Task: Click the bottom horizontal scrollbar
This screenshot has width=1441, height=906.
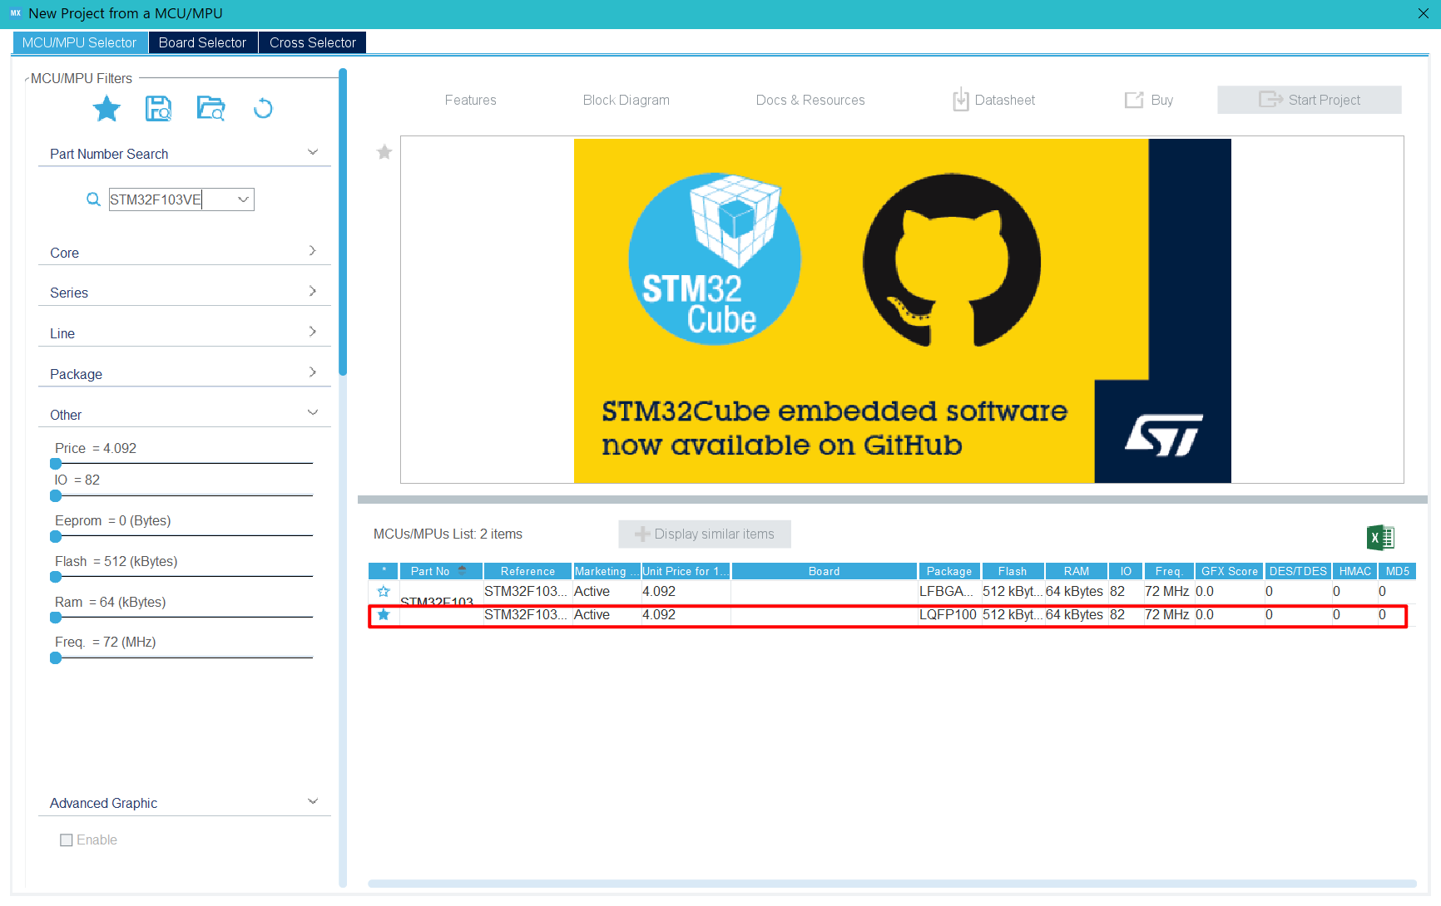Action: [x=892, y=884]
